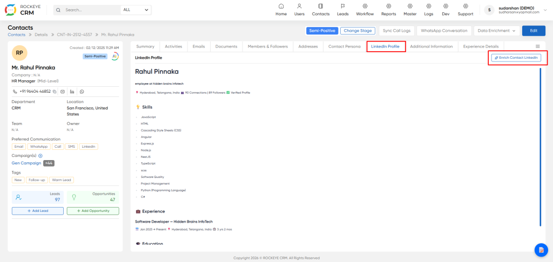The image size is (553, 262).
Task: Open the Data Enrichment dropdown
Action: 497,31
